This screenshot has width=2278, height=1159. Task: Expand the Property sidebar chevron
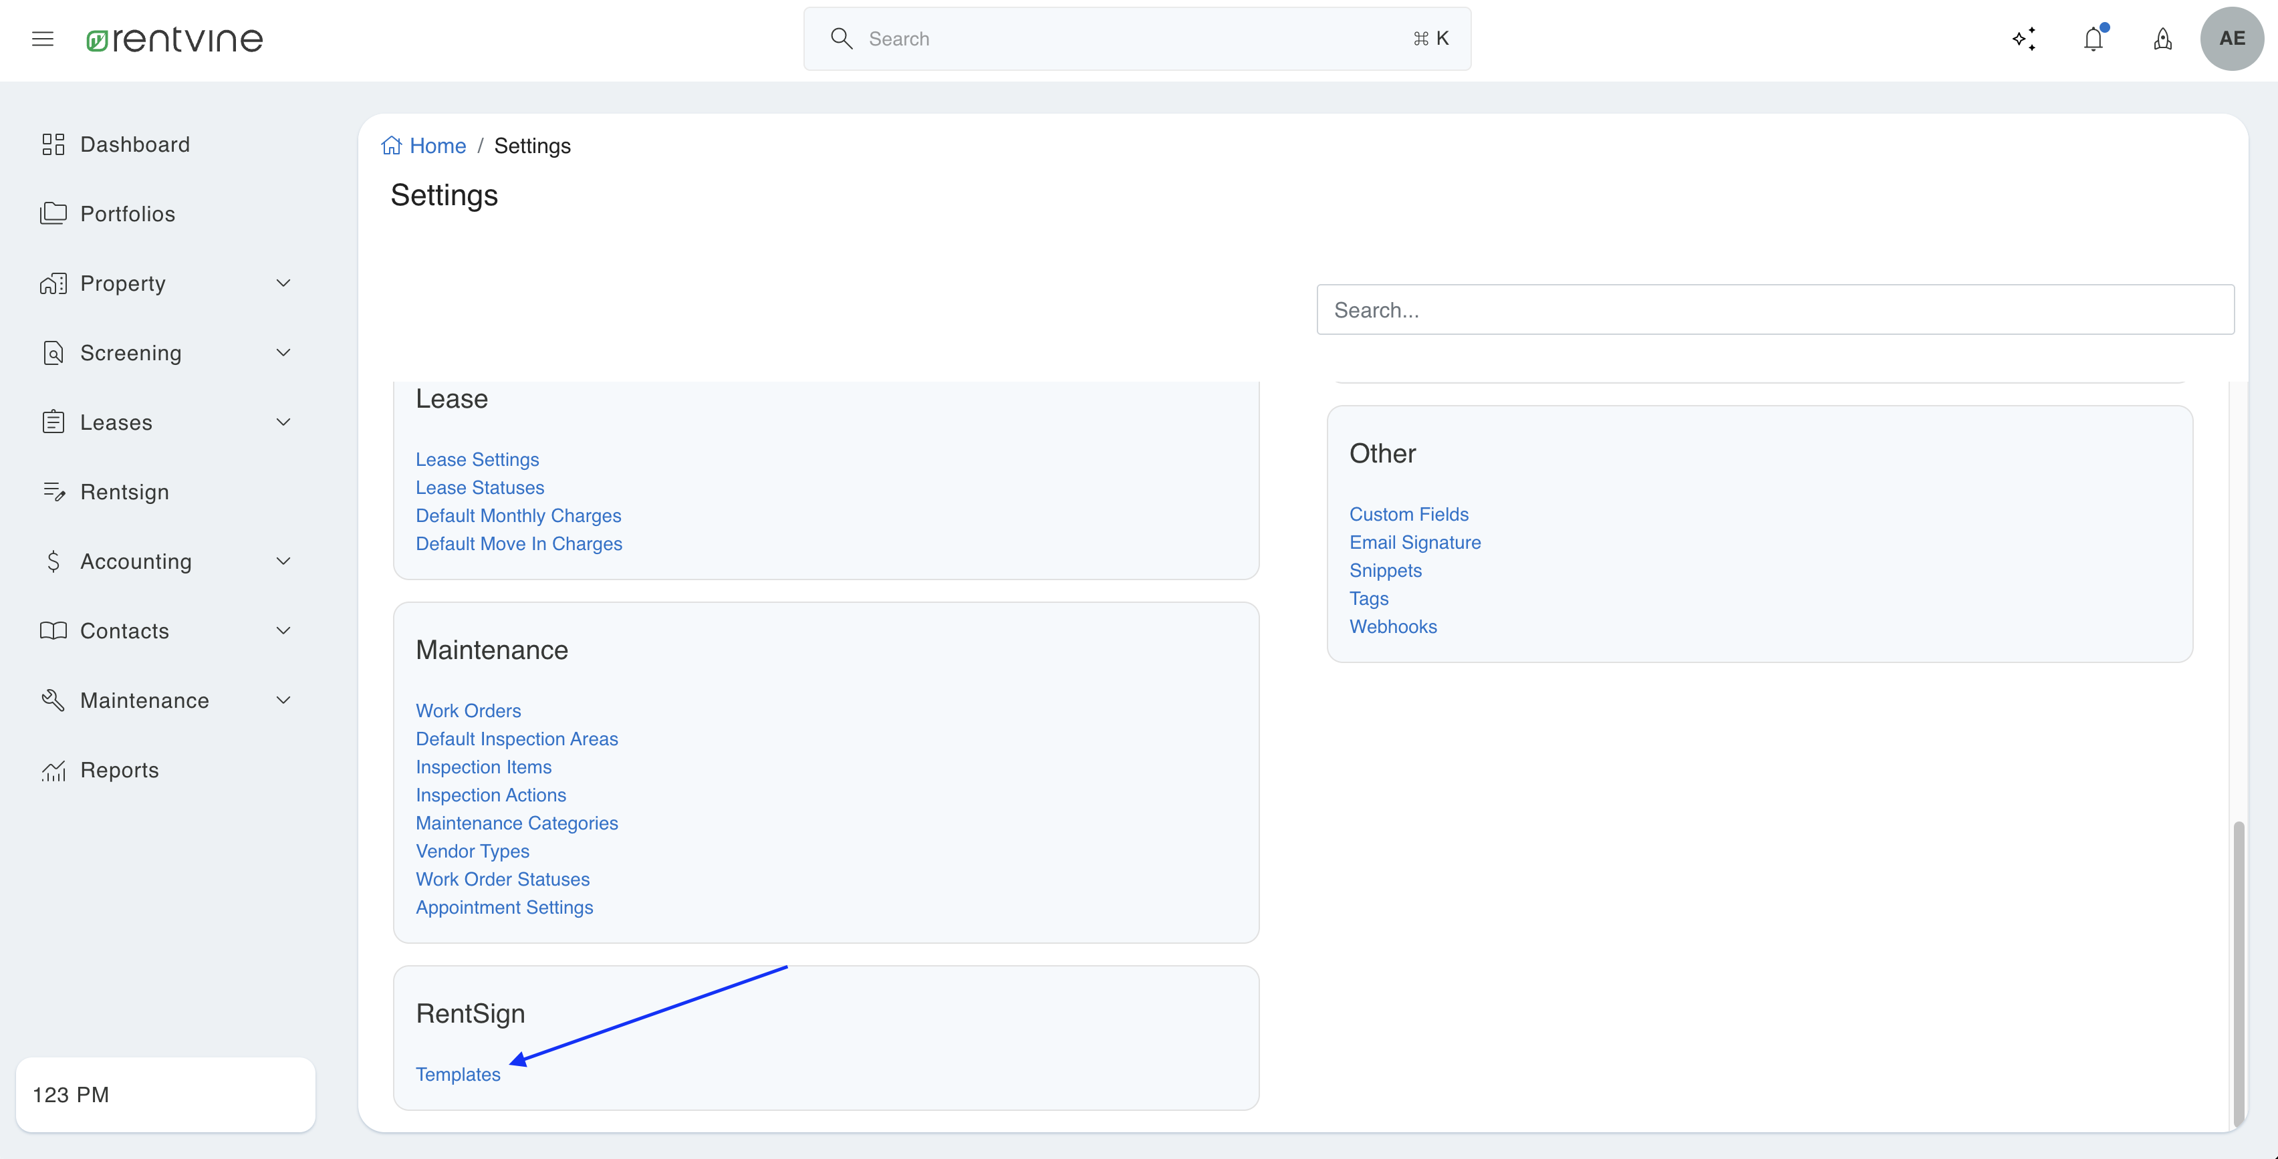(x=283, y=283)
